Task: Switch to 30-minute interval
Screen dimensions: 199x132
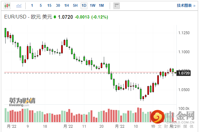Action: pos(58,6)
